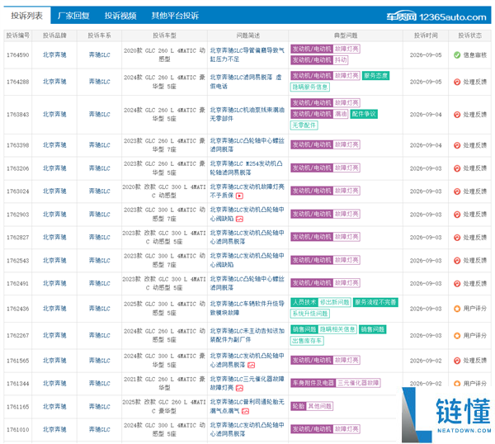The image size is (495, 444).
Task: Open image icon in complaint 1762903 description
Action: click(239, 219)
